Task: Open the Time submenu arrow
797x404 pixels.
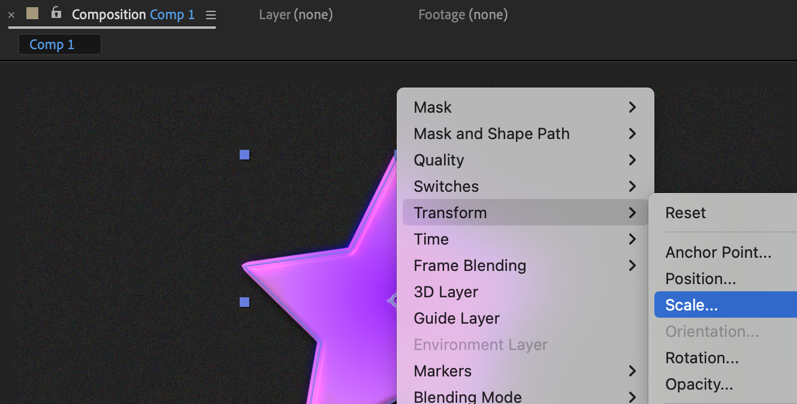Action: click(632, 239)
